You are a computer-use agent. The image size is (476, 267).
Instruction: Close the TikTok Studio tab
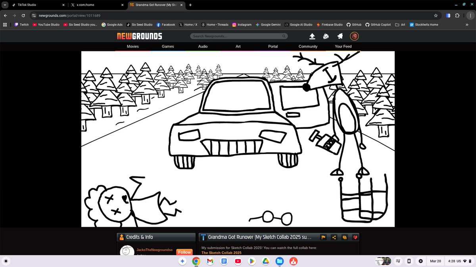click(x=63, y=5)
